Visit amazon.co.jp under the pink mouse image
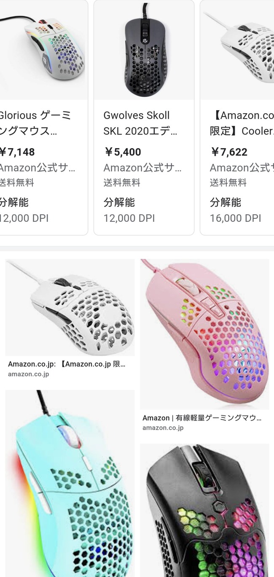This screenshot has height=577, width=274. (x=163, y=428)
